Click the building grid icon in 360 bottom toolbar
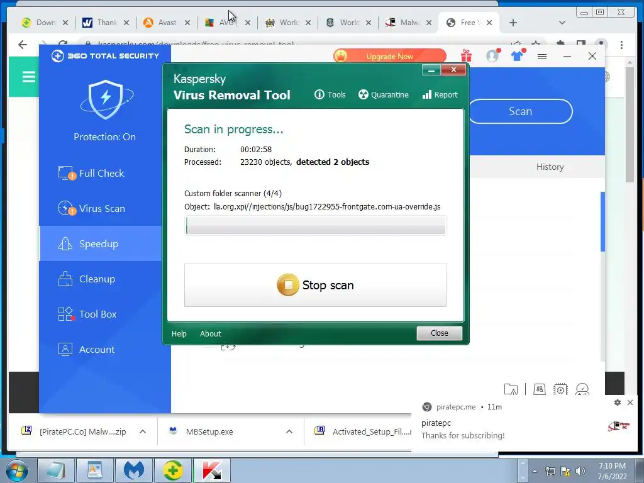The image size is (644, 483). tap(539, 389)
